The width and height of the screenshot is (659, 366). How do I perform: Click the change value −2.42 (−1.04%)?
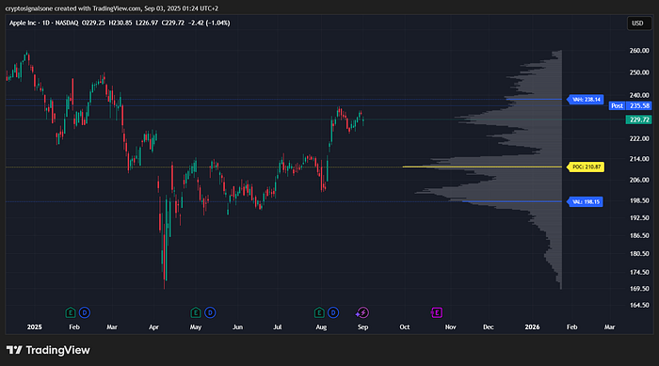[209, 24]
